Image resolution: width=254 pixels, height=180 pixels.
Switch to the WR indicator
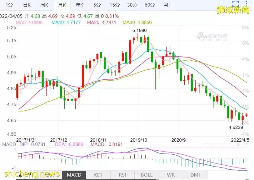coord(171,175)
